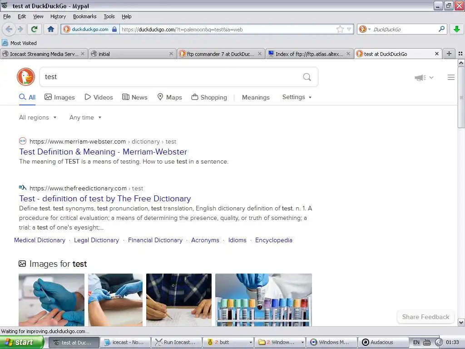Open the Help menu
The image size is (465, 349).
click(126, 16)
